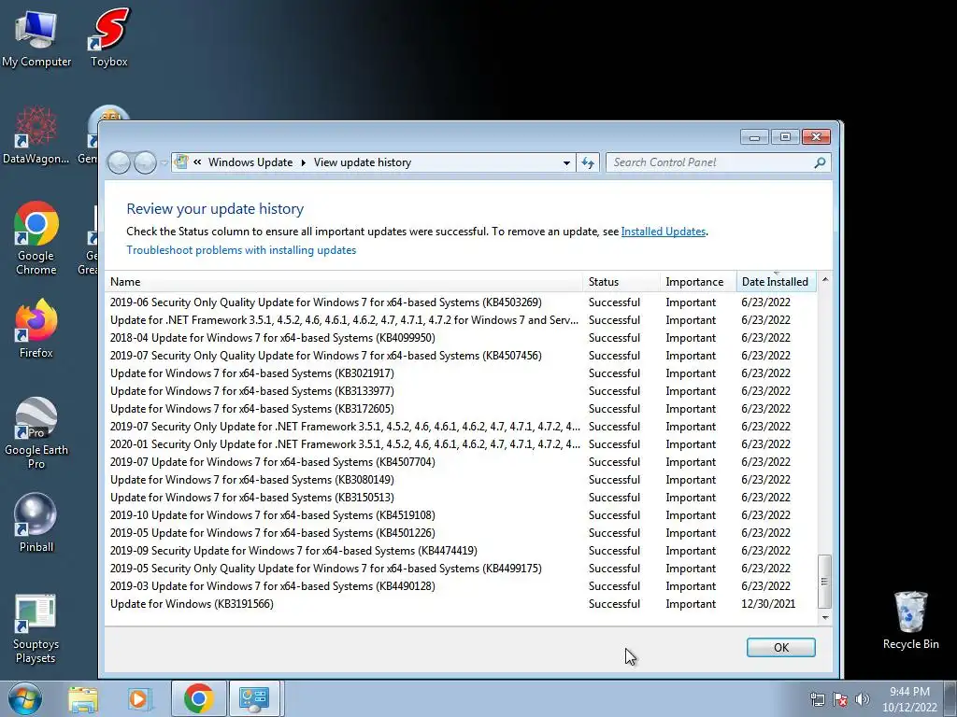Expand the address bar history dropdown

[566, 162]
